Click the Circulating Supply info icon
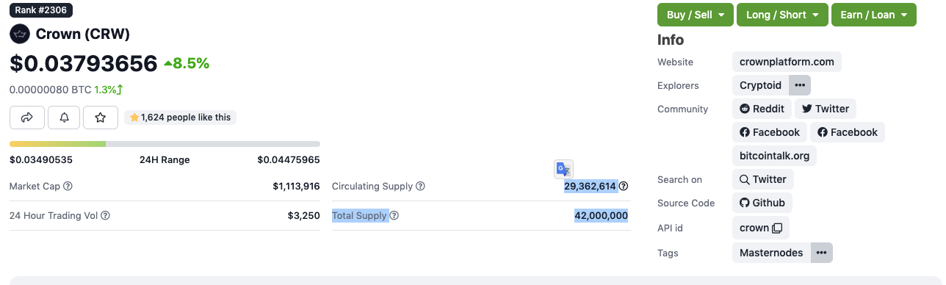 [x=624, y=187]
